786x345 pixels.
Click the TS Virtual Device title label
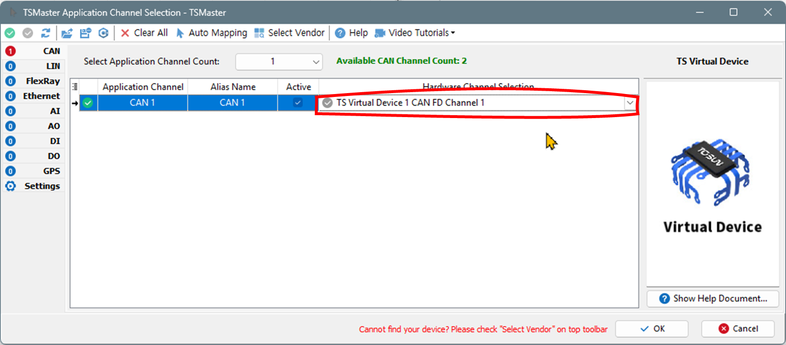pos(712,61)
